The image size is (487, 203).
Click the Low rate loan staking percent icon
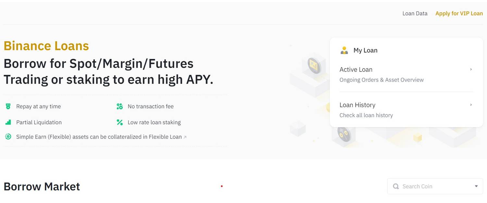point(120,122)
